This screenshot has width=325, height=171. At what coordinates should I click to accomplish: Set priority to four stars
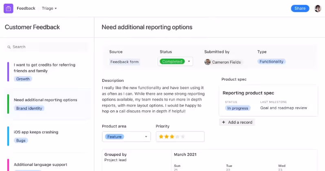point(177,136)
